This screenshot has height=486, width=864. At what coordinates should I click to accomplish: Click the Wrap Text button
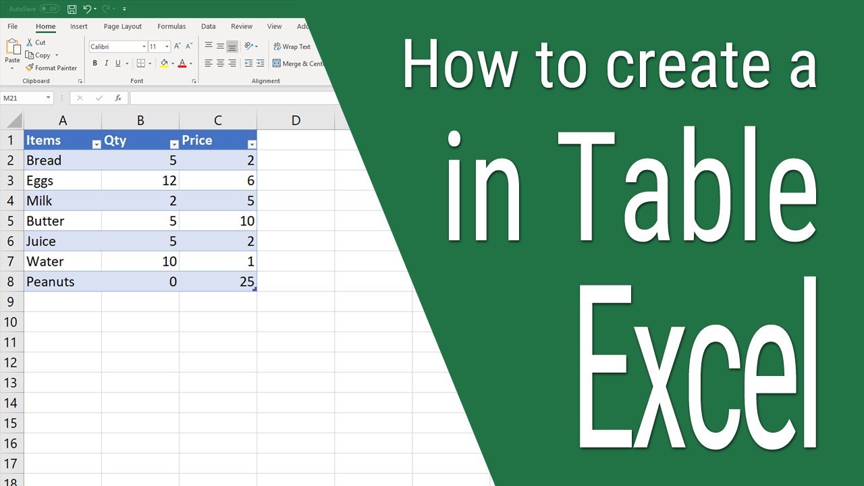coord(292,47)
